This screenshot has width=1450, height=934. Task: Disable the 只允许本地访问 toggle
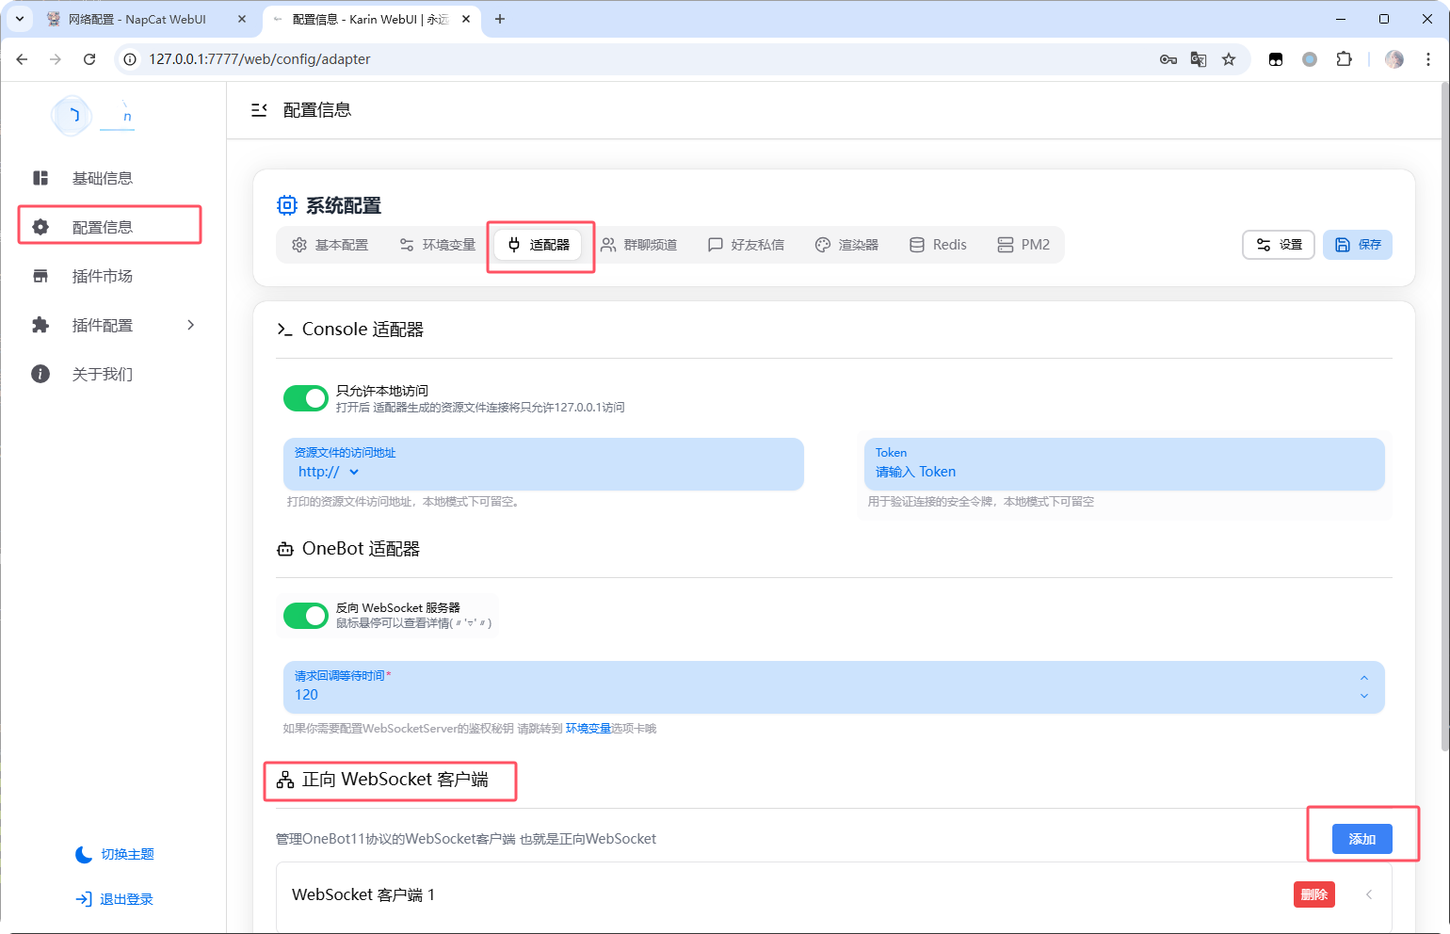point(305,397)
